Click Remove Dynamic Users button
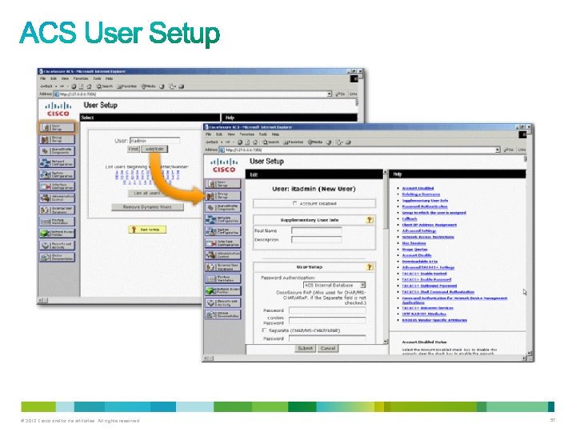576x432 pixels. pos(147,207)
